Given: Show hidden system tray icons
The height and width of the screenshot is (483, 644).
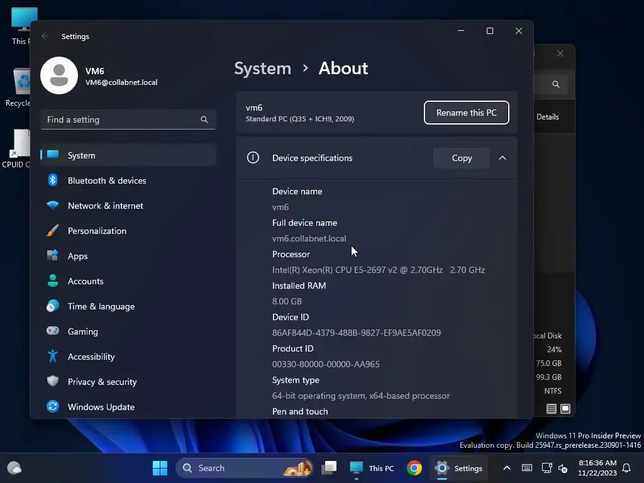Looking at the screenshot, I should 507,468.
